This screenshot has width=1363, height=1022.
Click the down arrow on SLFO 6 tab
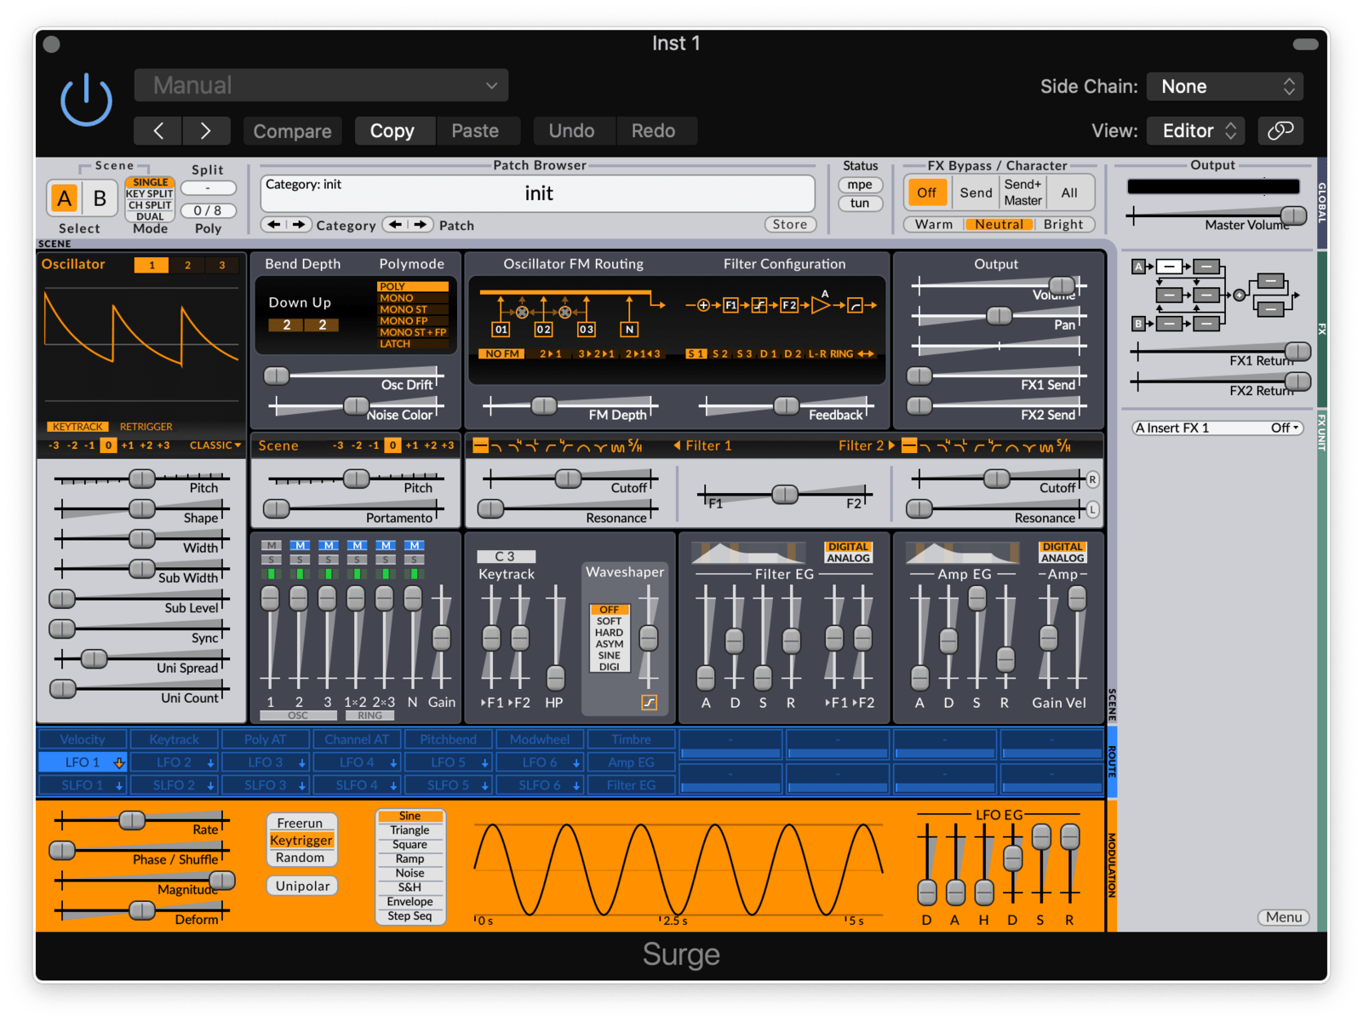[576, 786]
